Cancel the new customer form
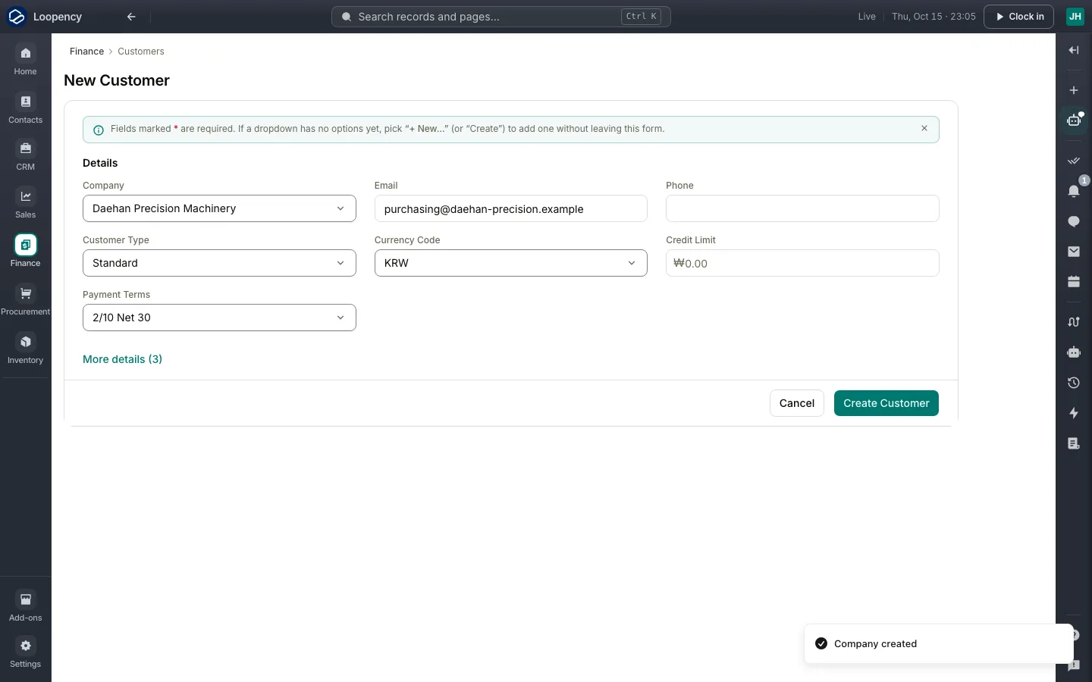The height and width of the screenshot is (682, 1092). pos(797,403)
